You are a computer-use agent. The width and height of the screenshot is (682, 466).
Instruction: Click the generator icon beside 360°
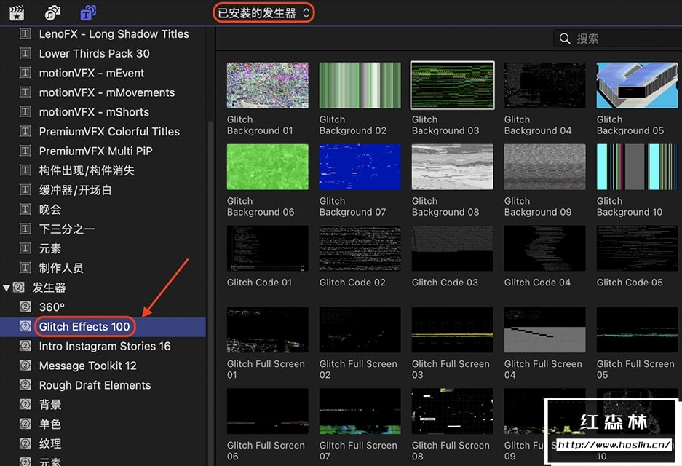pos(26,307)
